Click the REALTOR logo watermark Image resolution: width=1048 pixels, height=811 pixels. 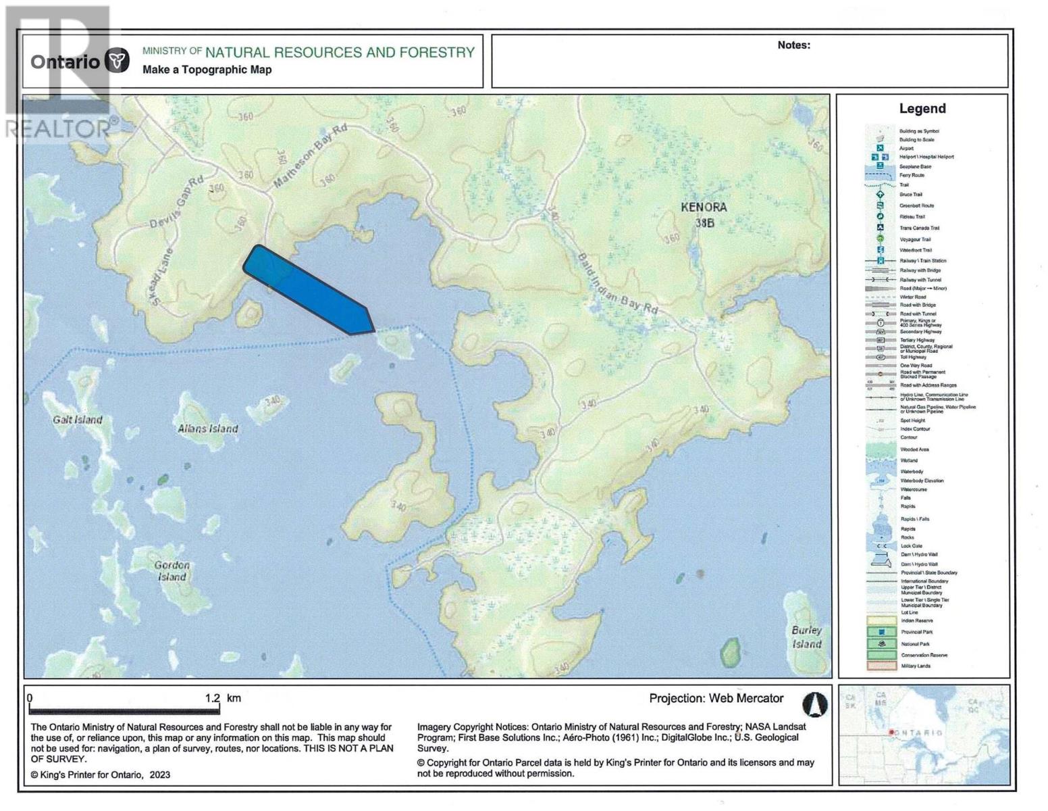(59, 72)
